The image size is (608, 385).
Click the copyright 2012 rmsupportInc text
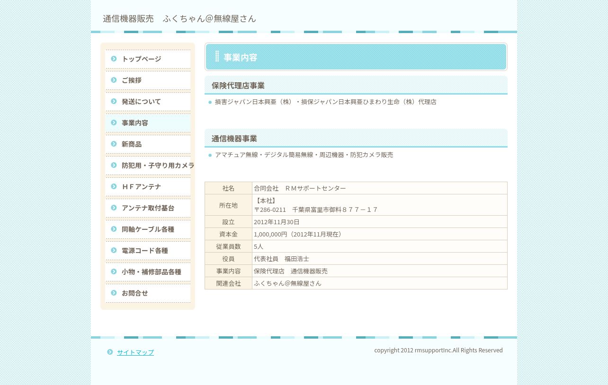coord(438,350)
